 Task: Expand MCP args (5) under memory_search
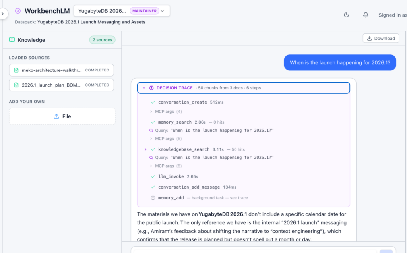click(166, 139)
